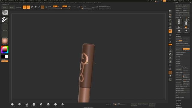Select the TrimDynamic brush at bottom
192x108 pixels.
point(55,105)
